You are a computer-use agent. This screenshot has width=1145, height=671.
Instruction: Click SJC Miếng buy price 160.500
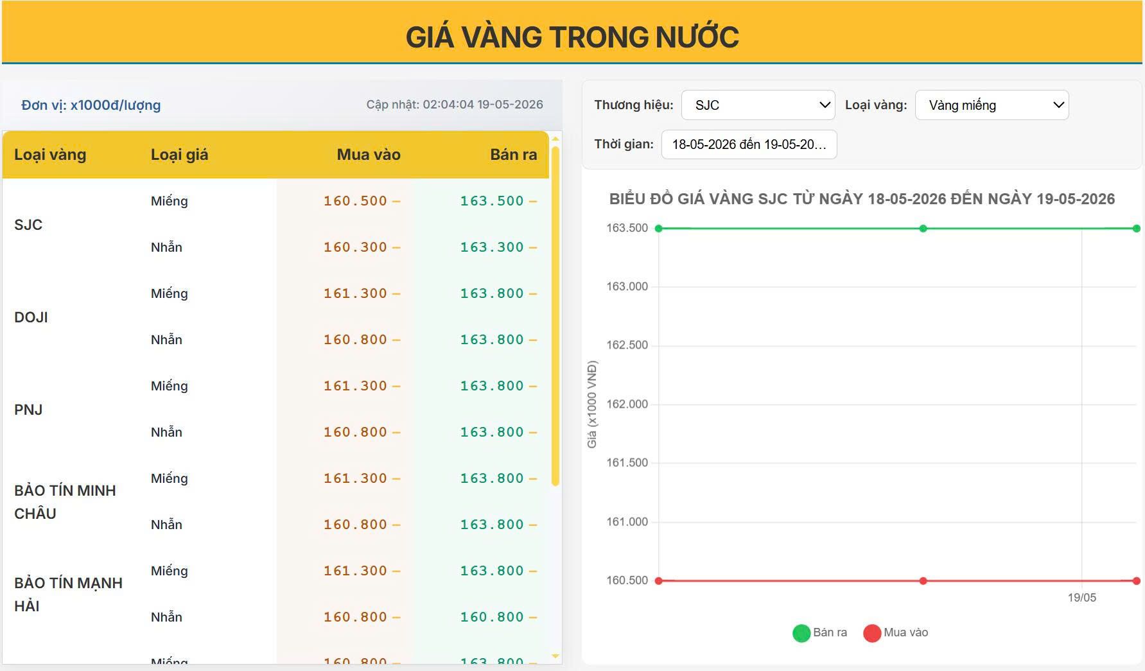[355, 201]
